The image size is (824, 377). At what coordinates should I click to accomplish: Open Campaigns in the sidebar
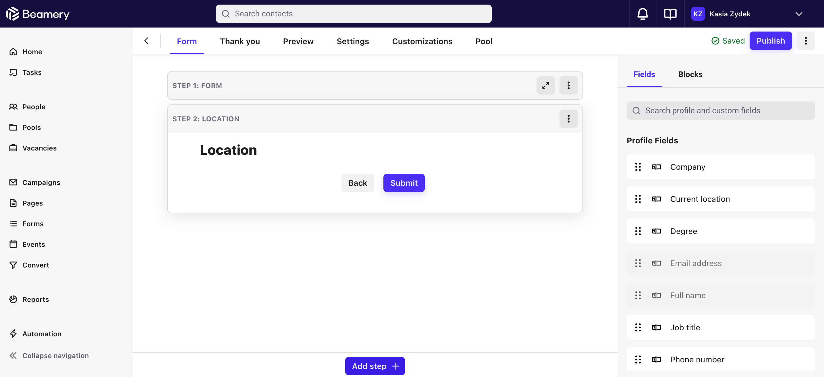34,183
